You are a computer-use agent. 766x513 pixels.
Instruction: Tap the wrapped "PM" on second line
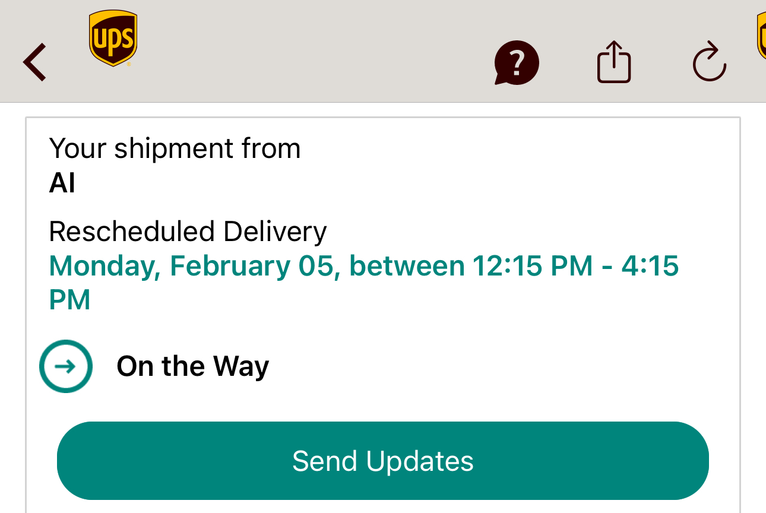click(69, 300)
